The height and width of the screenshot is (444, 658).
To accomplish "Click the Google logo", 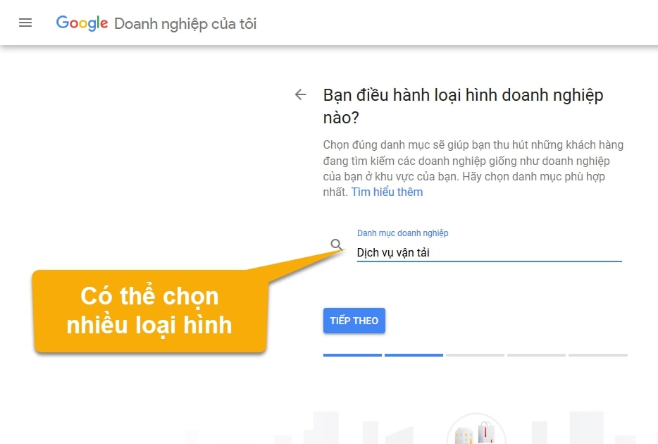I will pos(82,23).
